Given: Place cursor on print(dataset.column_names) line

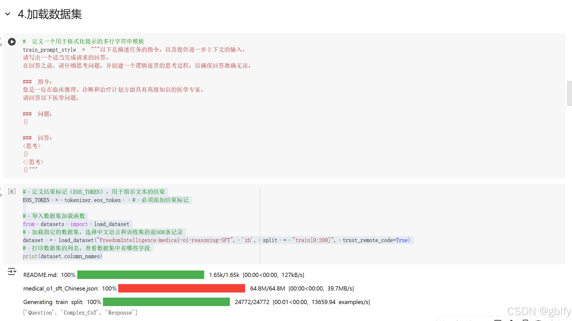Looking at the screenshot, I should pyautogui.click(x=62, y=256).
